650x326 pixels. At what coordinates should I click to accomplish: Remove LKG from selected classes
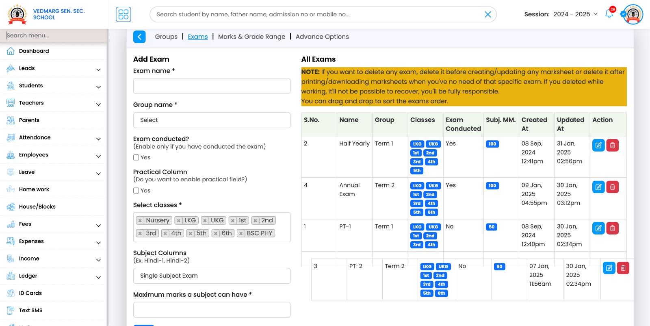(178, 220)
